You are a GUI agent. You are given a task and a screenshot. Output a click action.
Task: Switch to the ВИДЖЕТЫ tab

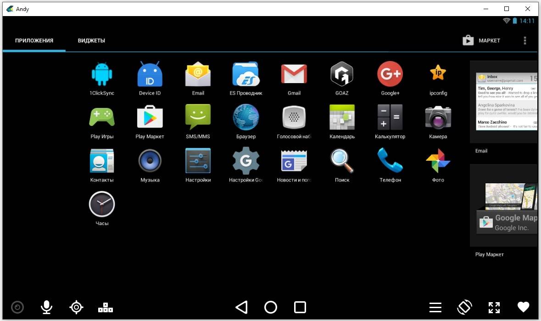(91, 41)
